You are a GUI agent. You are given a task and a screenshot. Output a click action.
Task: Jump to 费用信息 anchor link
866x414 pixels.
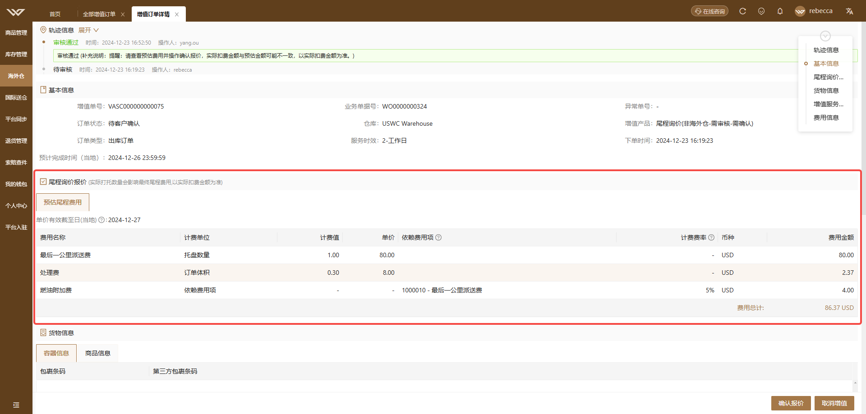826,118
